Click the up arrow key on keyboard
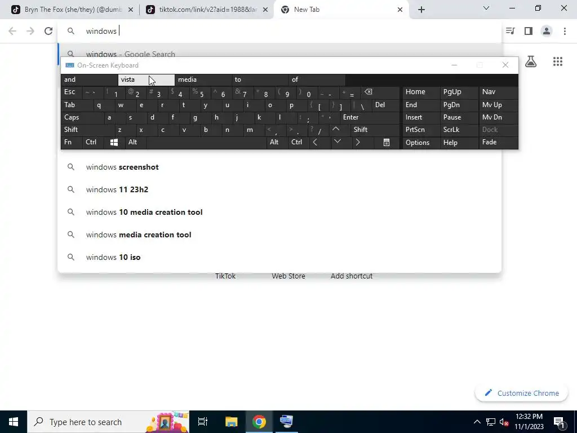 336,129
